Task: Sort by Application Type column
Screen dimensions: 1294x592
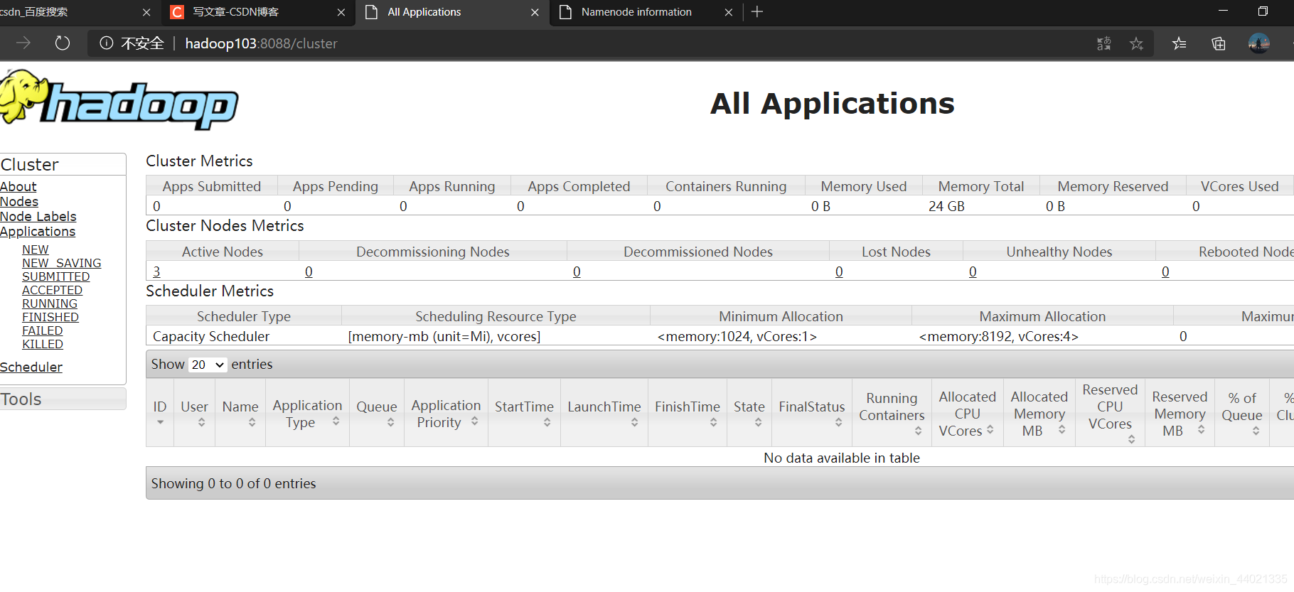Action: pos(336,421)
